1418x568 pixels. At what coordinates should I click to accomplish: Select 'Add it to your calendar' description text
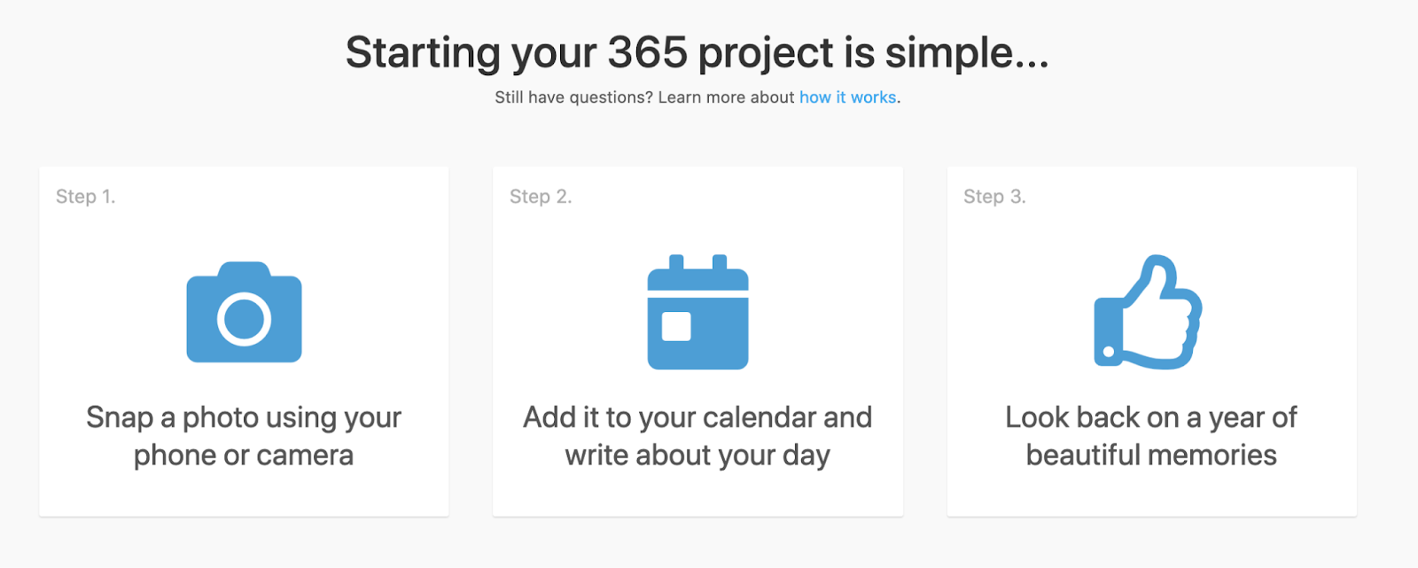[697, 417]
